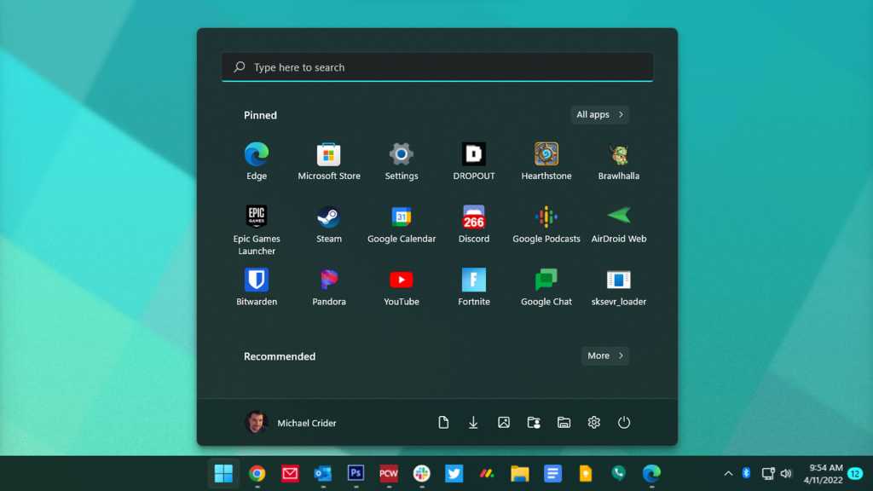Open the Power options button

pos(623,423)
